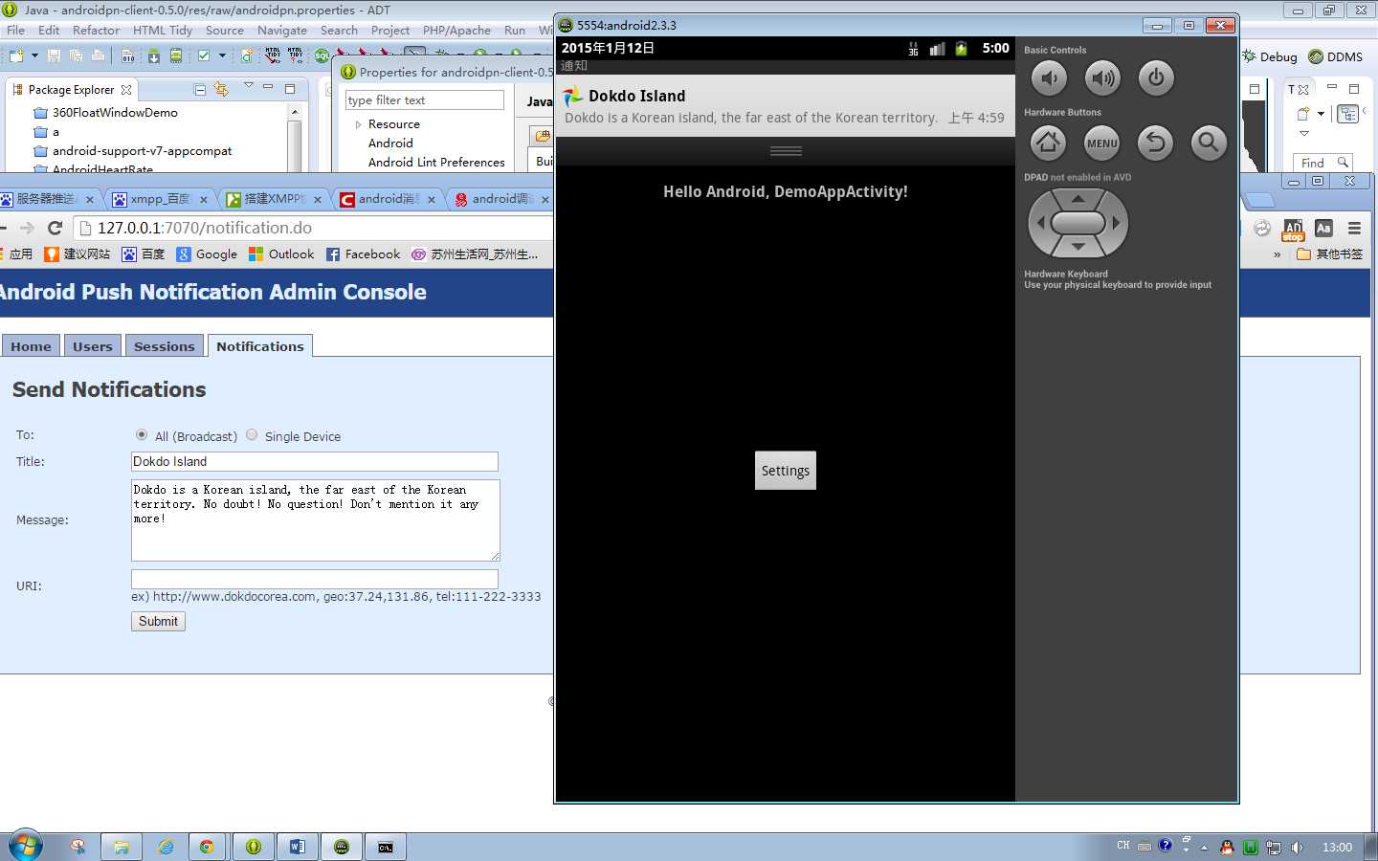
Task: Open the Dokdo Island notification in emulator
Action: click(786, 106)
